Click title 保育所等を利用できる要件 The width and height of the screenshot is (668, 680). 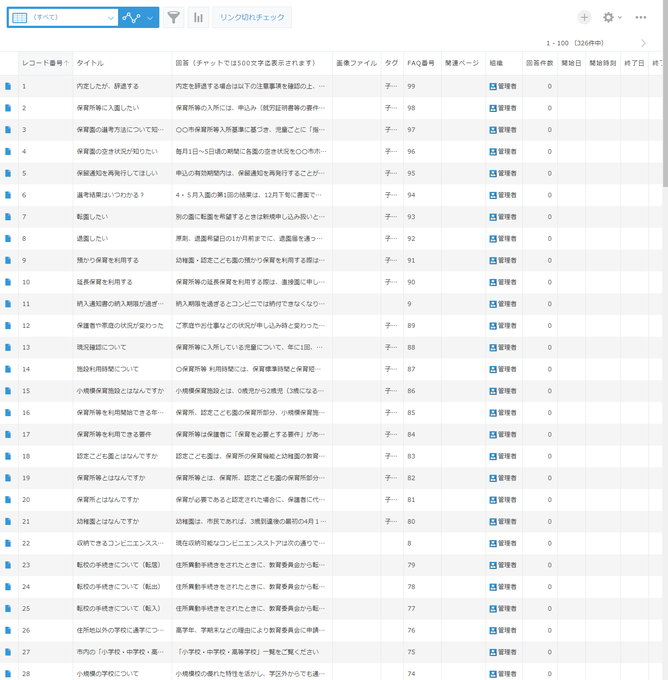tap(114, 434)
